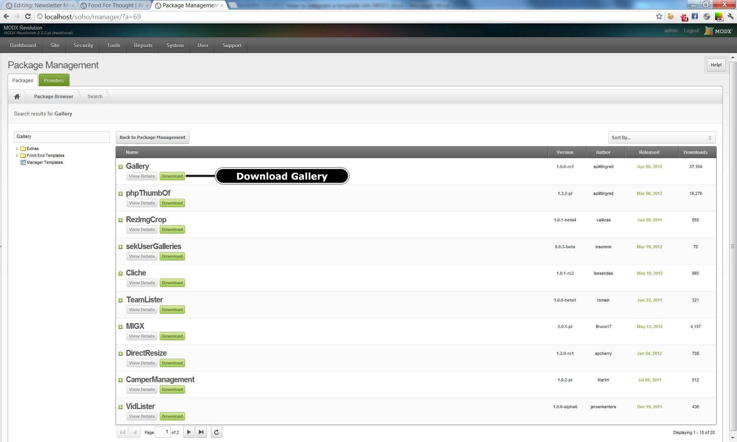
Task: Click the page vertical scrollbar
Action: [x=733, y=246]
